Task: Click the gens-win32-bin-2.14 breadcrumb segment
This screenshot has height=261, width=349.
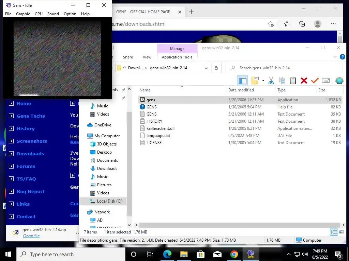Action: tap(168, 68)
